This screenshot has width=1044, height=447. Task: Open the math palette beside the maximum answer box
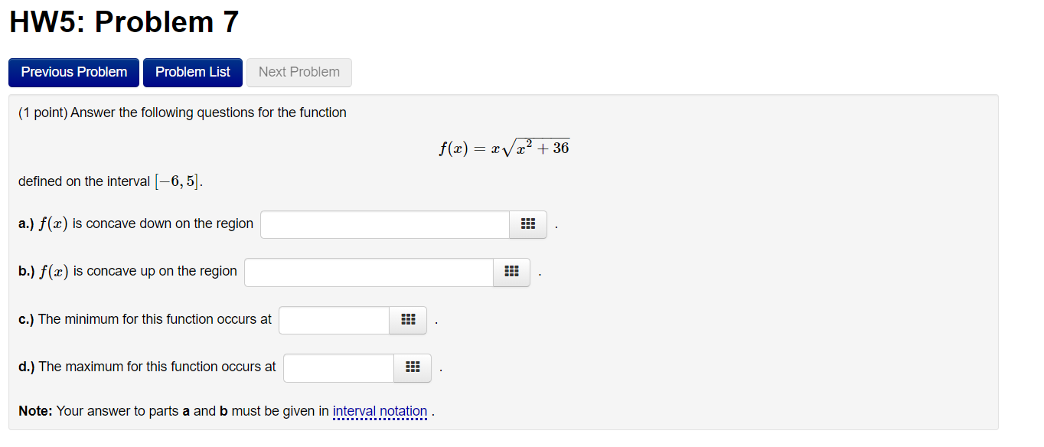pos(412,367)
